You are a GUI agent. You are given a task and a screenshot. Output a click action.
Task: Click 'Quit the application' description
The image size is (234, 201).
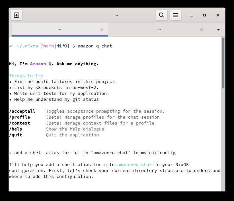pos(72,135)
